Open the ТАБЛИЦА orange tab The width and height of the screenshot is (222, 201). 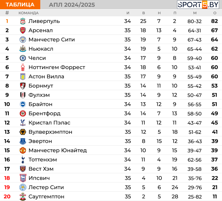point(20,5)
